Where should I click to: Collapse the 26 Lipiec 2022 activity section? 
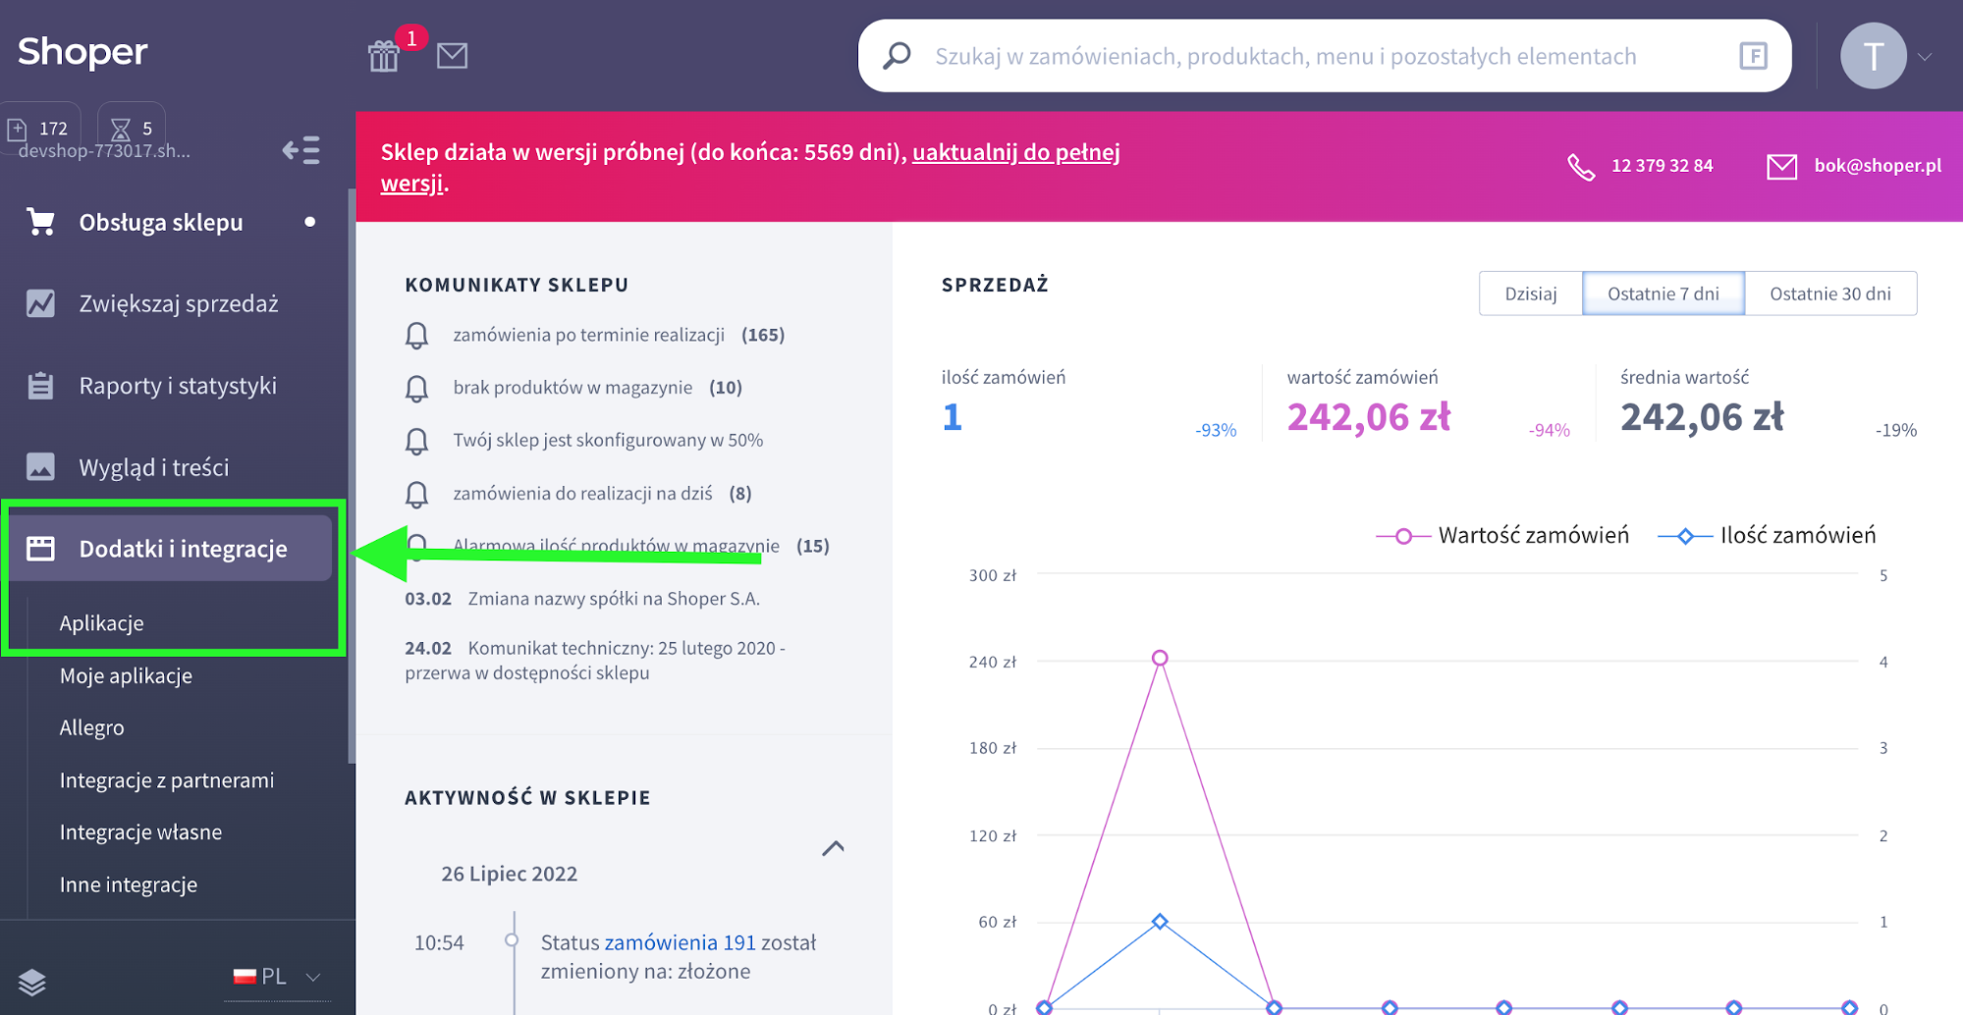point(833,848)
